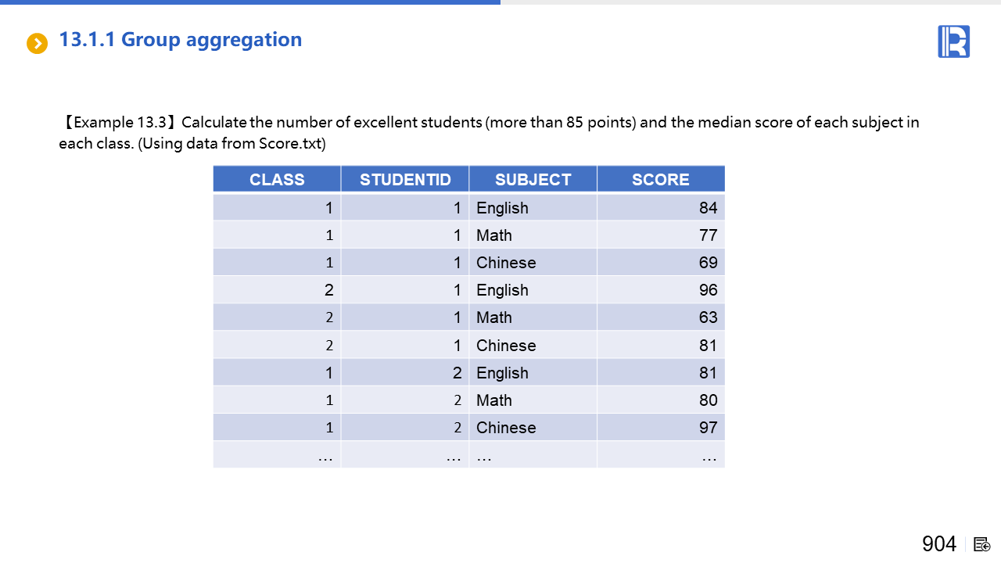Click the blue R logo icon

(x=953, y=41)
